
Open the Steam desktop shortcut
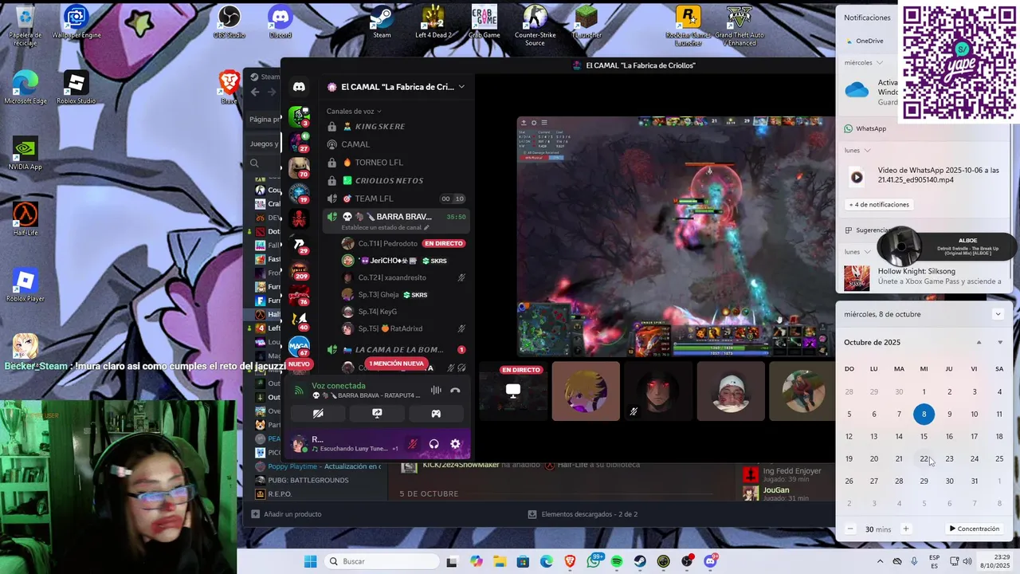point(382,22)
